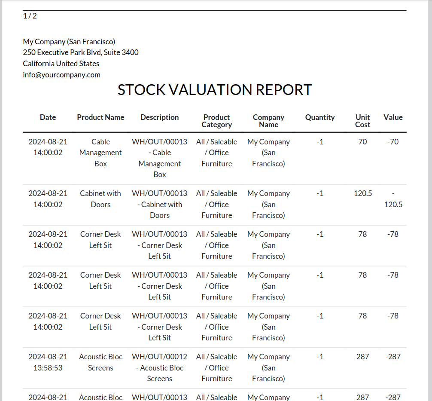This screenshot has height=401, width=432.
Task: Click the date cell with time 13:58:53
Action: pos(48,362)
